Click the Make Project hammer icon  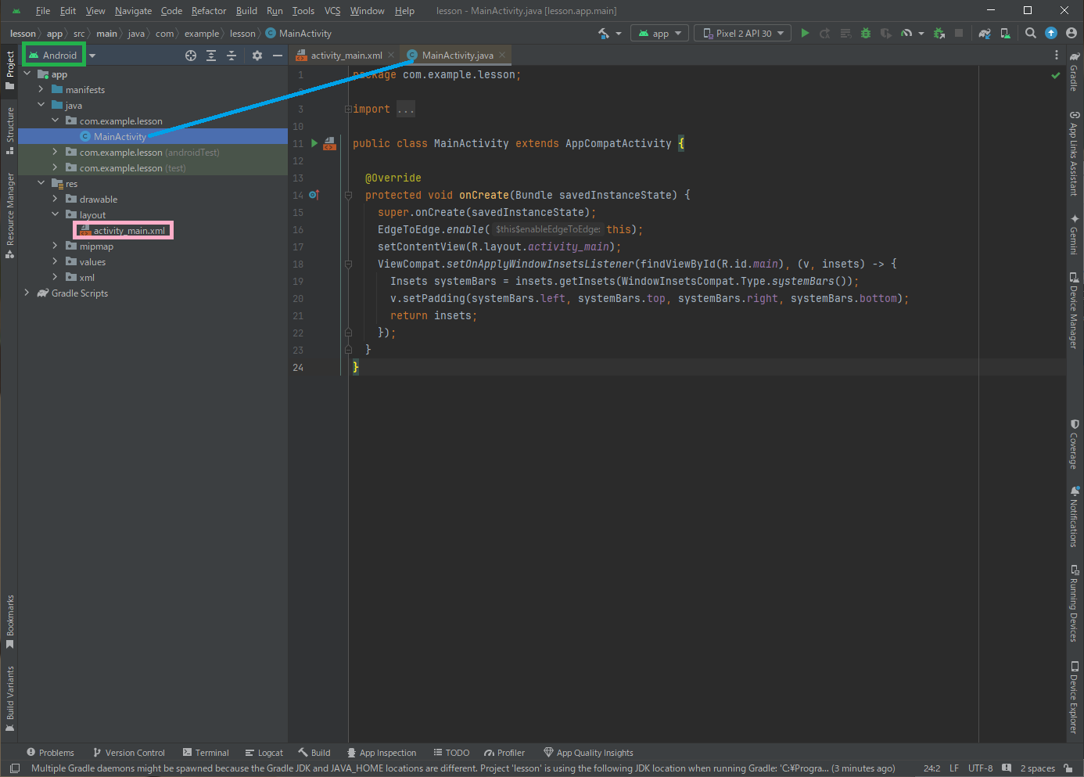(604, 34)
